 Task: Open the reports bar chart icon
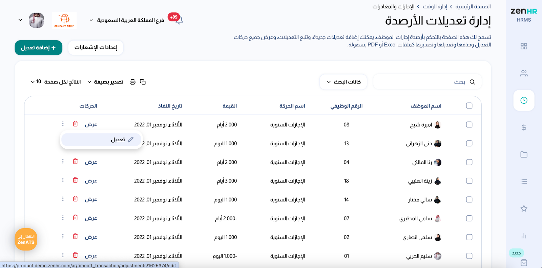tap(524, 236)
